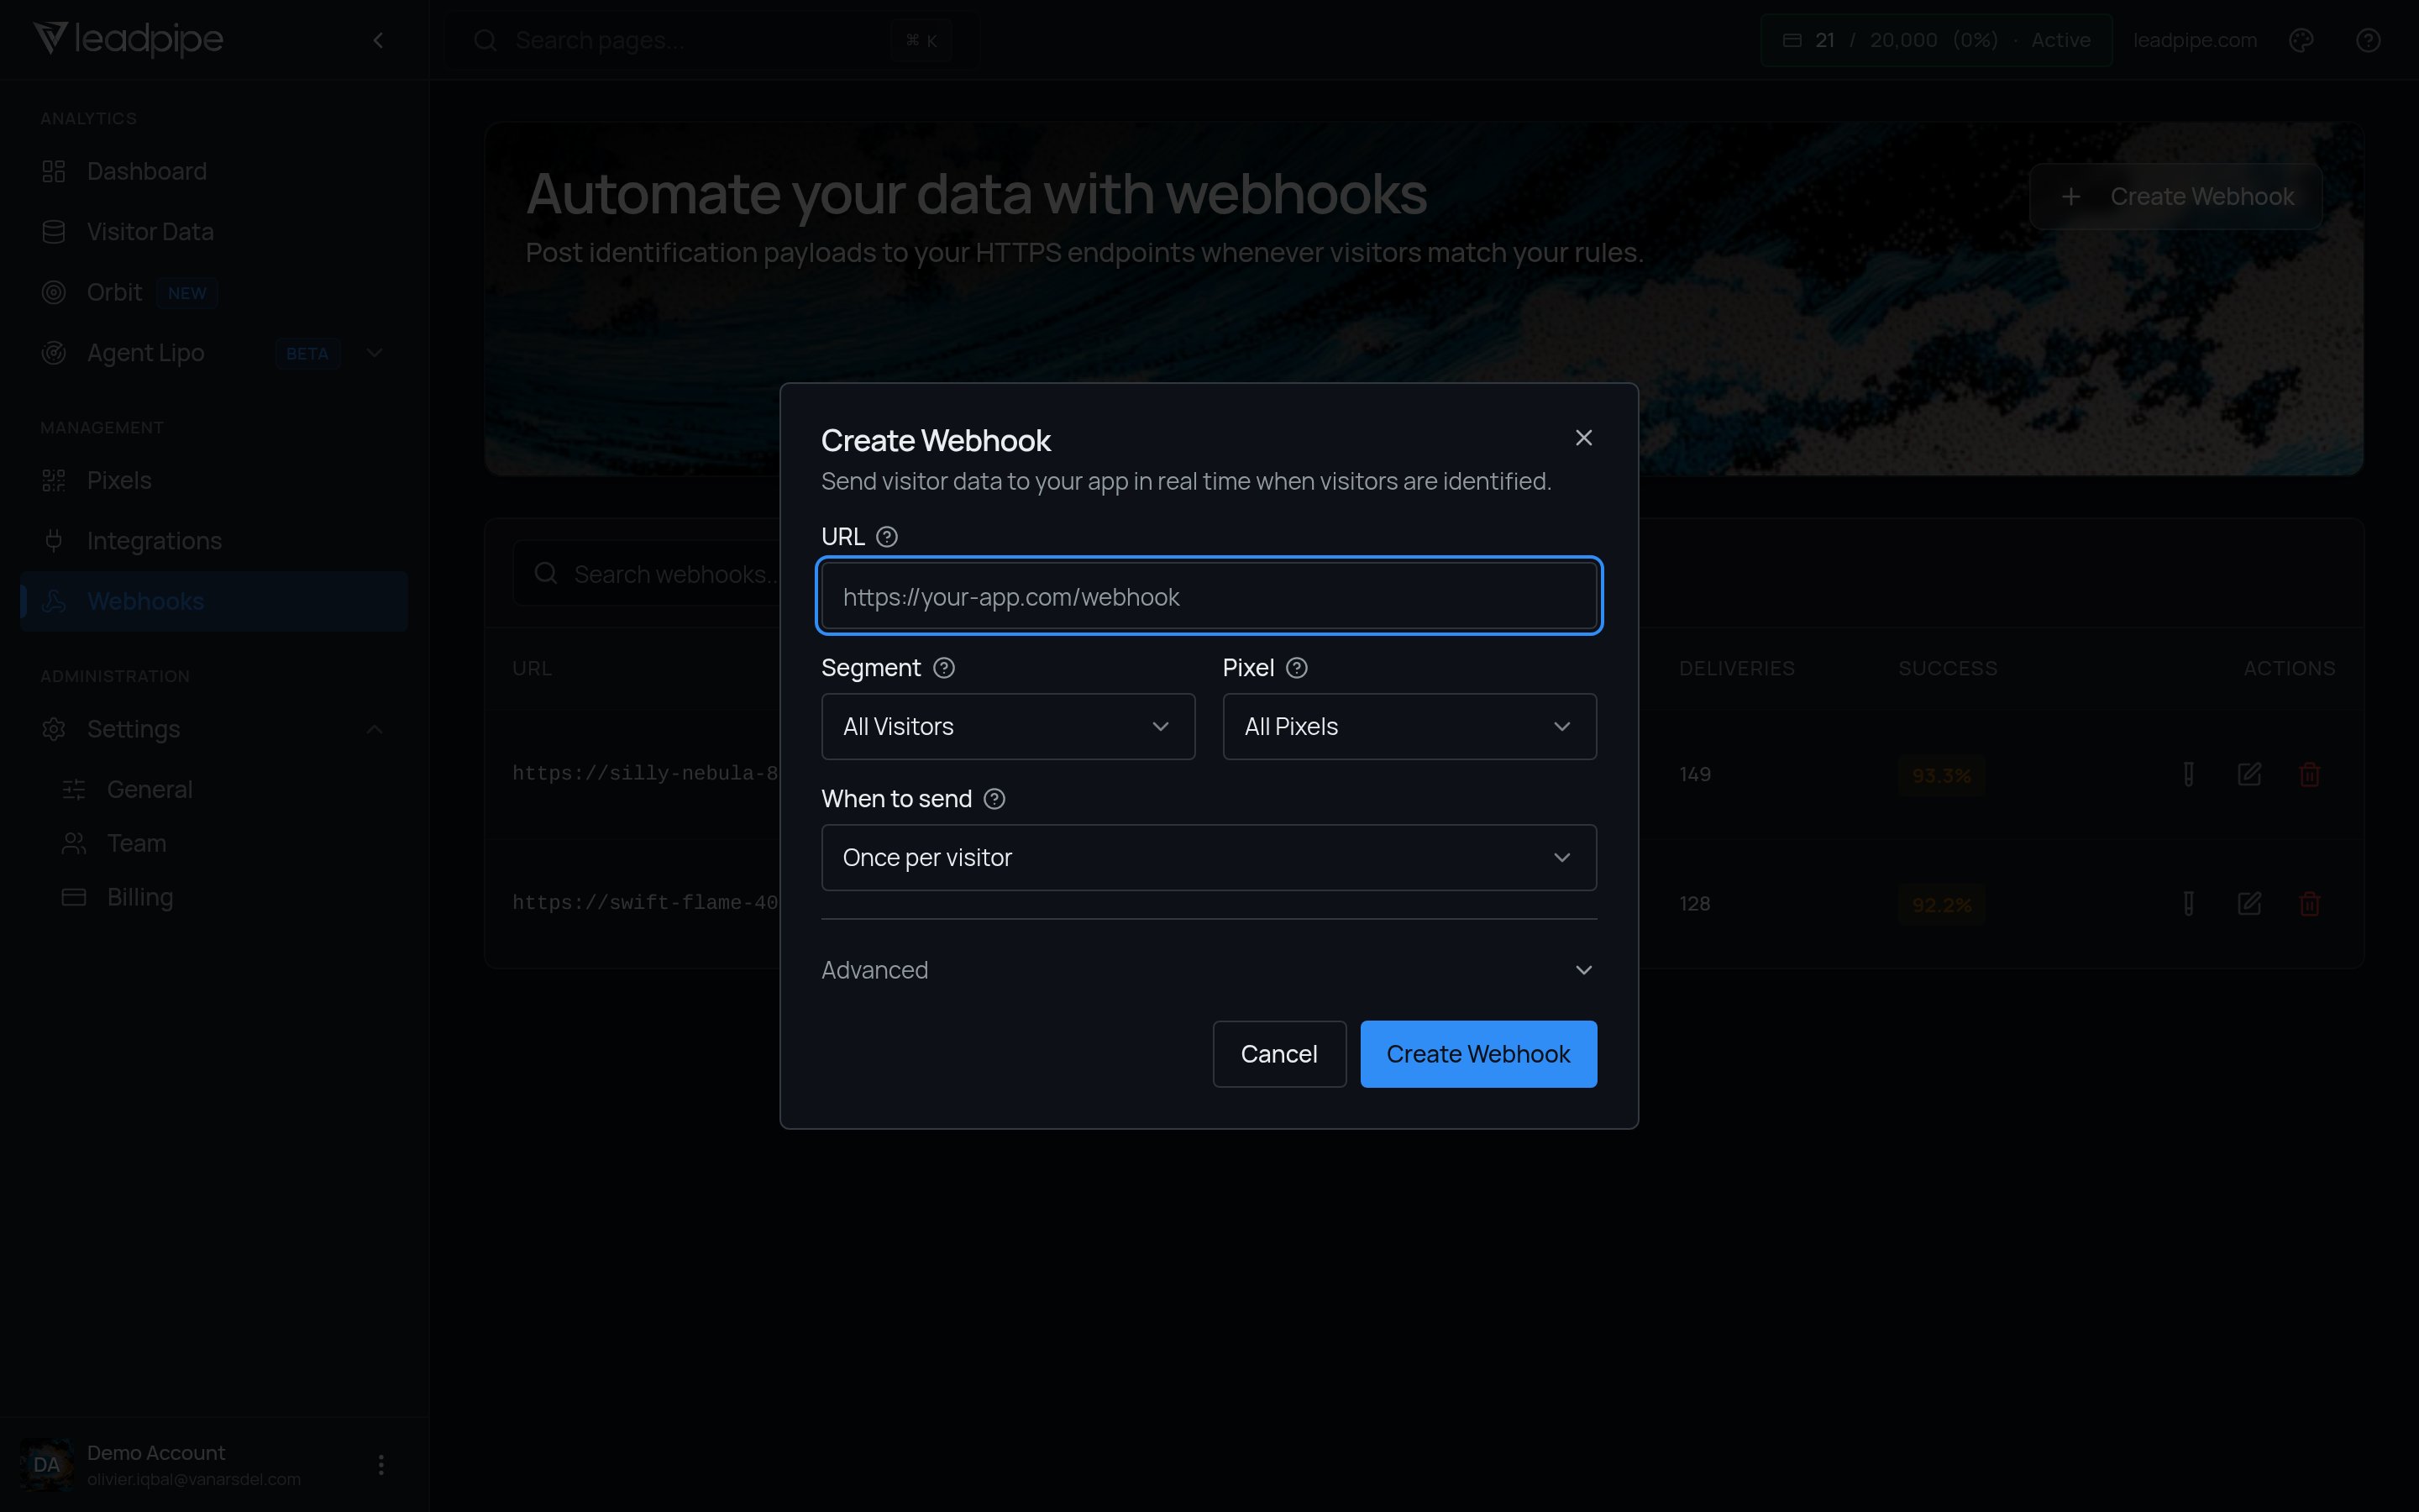Open Segment help tooltip icon
This screenshot has height=1512, width=2419.
click(x=943, y=668)
